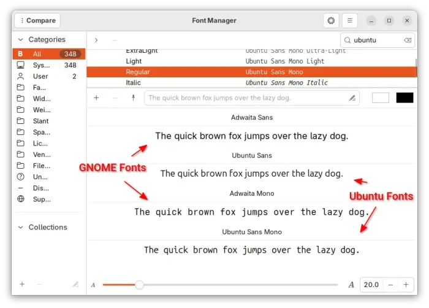Collapse the Collections section chevron

pyautogui.click(x=20, y=227)
